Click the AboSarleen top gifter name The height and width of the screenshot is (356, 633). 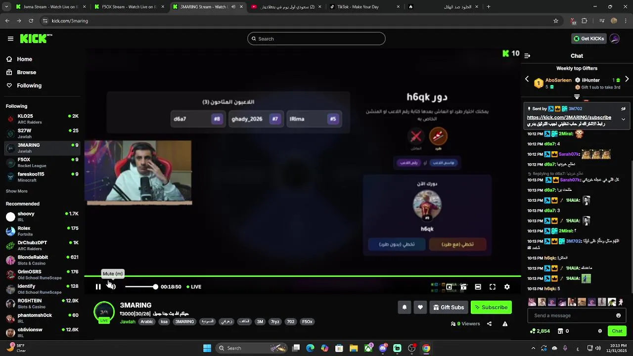click(558, 80)
